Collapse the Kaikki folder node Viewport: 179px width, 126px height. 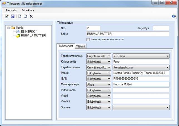pos(9,28)
